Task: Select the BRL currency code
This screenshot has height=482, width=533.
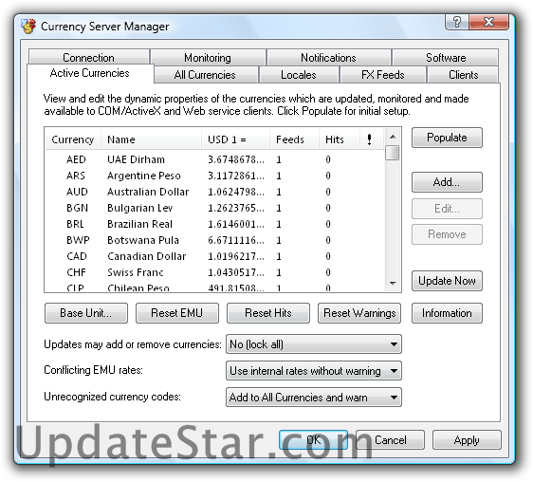Action: tap(75, 224)
